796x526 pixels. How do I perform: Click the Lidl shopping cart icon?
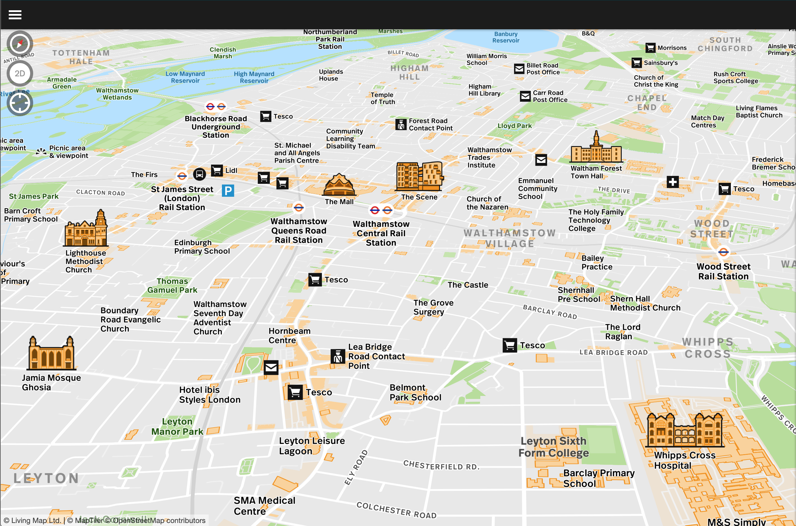tap(217, 171)
